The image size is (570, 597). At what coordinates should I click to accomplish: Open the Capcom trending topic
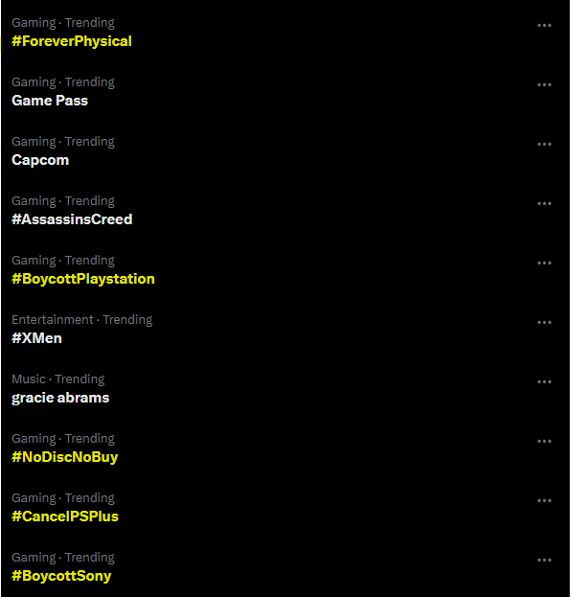pyautogui.click(x=40, y=160)
